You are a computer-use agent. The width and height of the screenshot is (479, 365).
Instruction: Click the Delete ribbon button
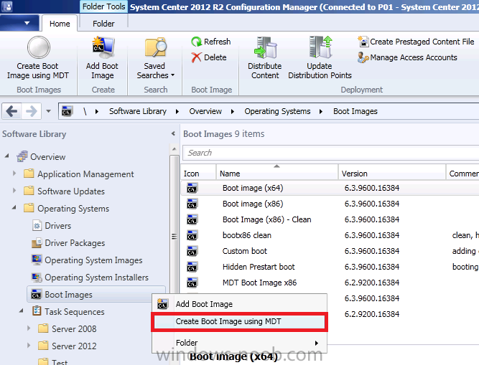(209, 57)
